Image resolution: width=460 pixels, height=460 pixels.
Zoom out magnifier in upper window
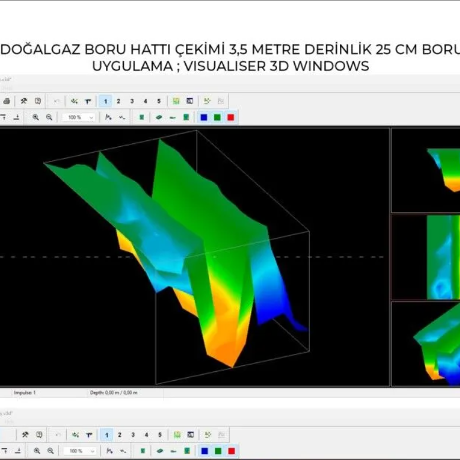tap(49, 117)
